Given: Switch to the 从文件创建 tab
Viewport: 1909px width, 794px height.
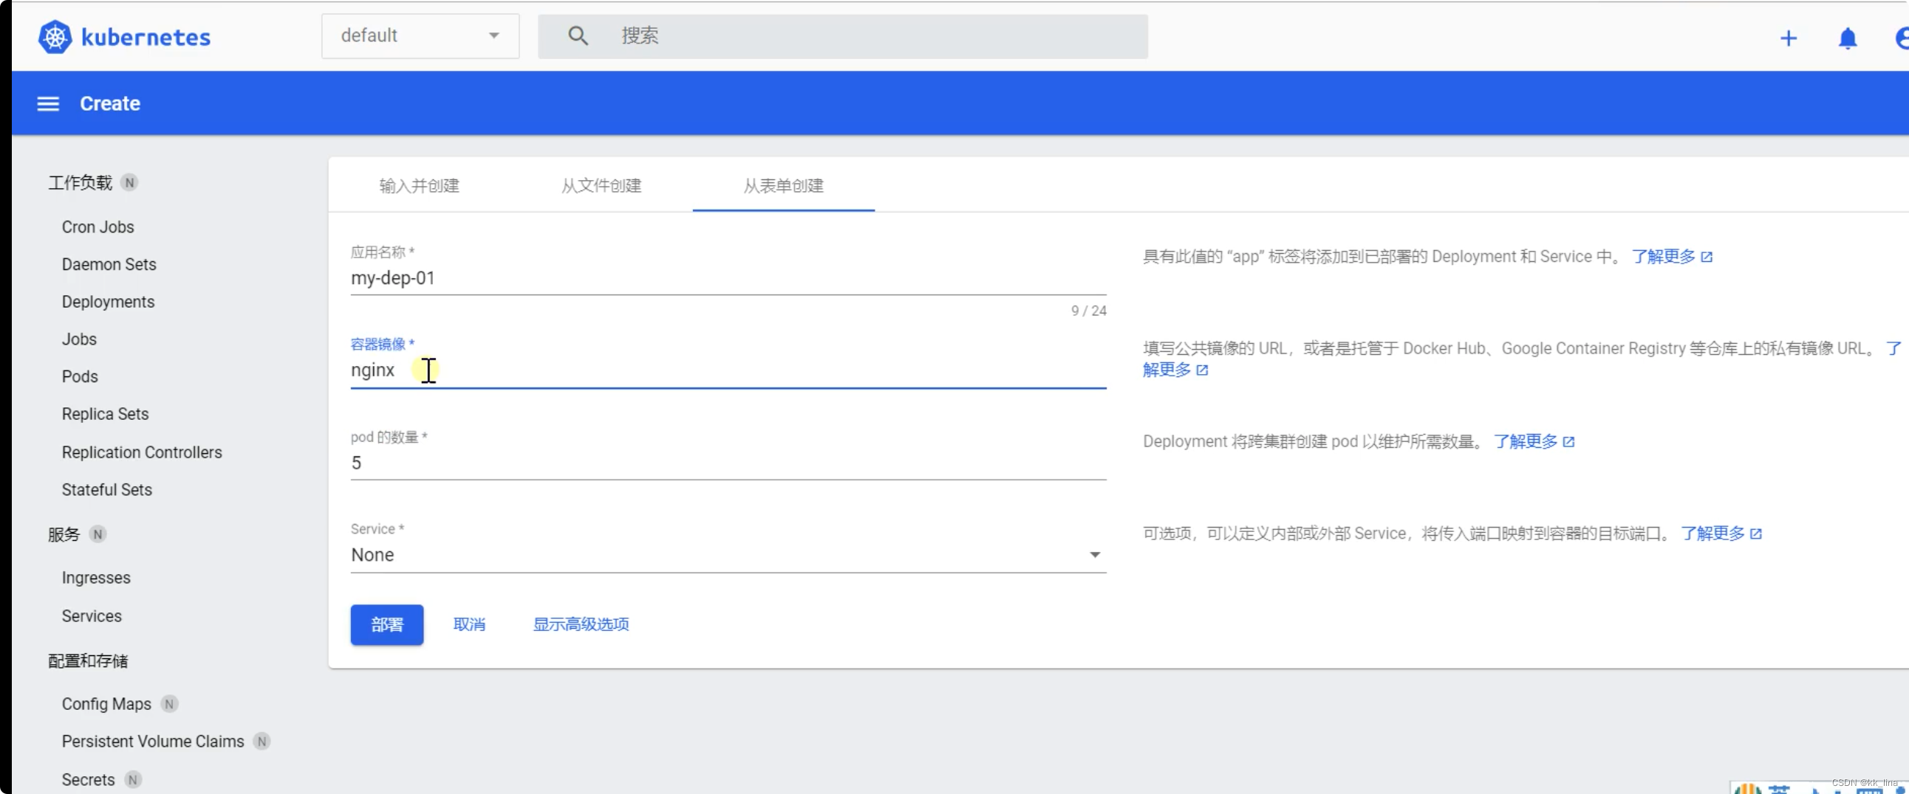Looking at the screenshot, I should click(x=601, y=186).
